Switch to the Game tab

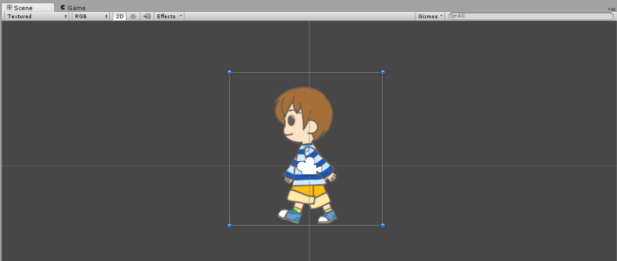pos(73,8)
